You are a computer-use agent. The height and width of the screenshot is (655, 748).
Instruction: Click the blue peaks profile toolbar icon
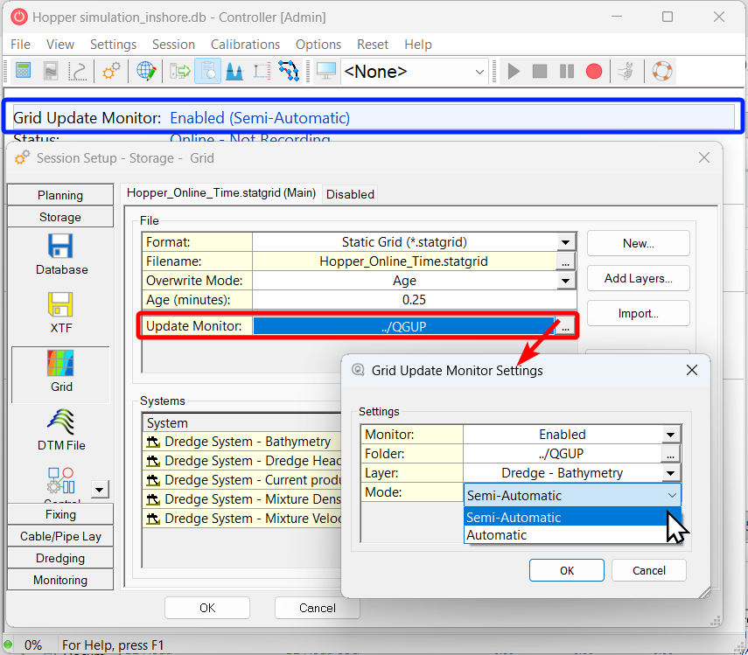click(x=234, y=71)
